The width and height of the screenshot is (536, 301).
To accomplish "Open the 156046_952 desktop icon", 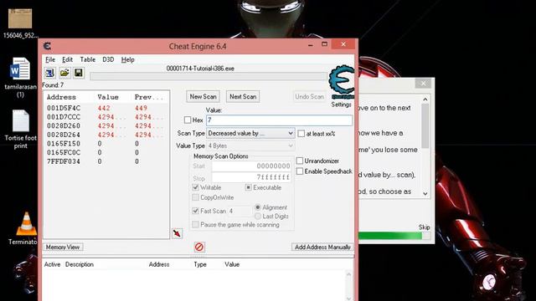I will 20,23.
